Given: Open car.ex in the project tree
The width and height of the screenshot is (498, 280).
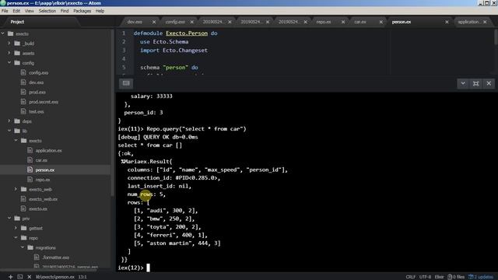Looking at the screenshot, I should point(41,160).
